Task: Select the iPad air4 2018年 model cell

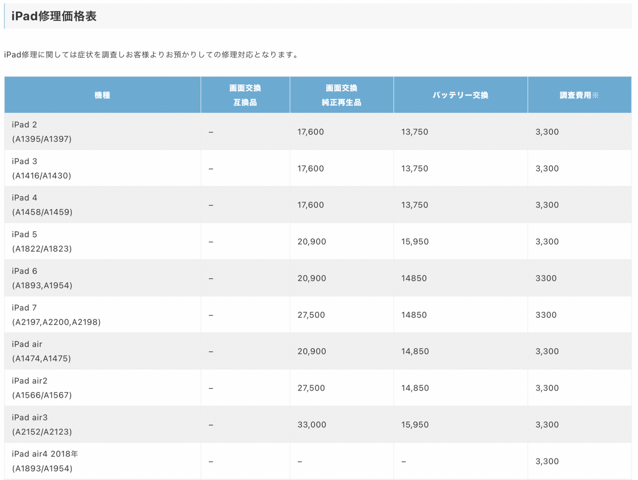Action: (x=45, y=461)
